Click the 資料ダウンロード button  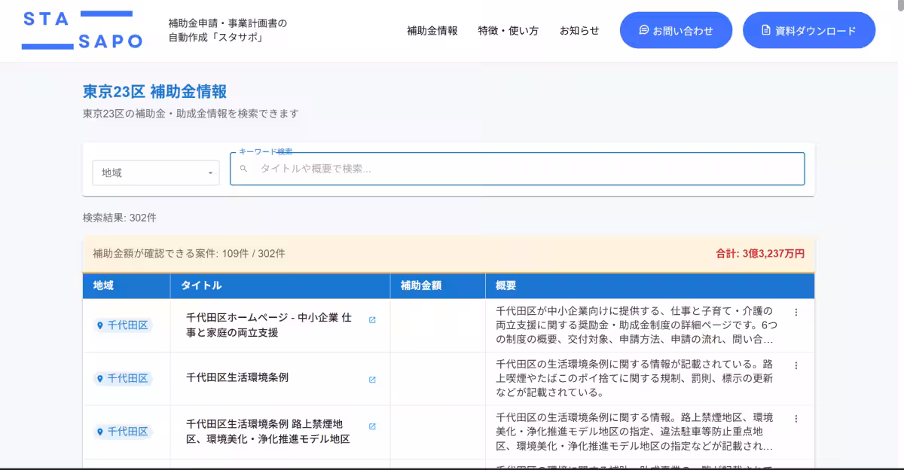[808, 30]
